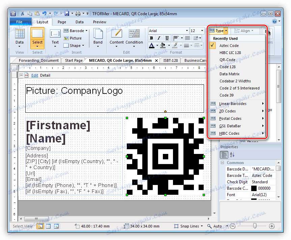The height and width of the screenshot is (240, 291).
Task: Insert a Text element from ribbon
Action: point(55,38)
